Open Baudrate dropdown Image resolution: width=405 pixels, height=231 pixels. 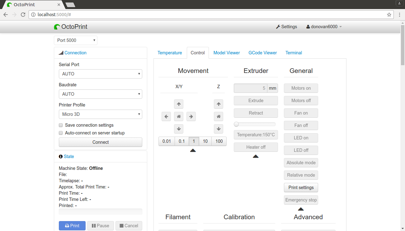[x=101, y=94]
